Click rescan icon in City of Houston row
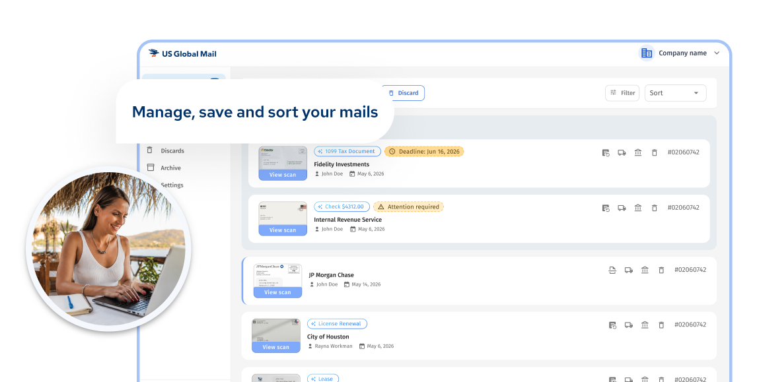The image size is (759, 382). (x=612, y=325)
